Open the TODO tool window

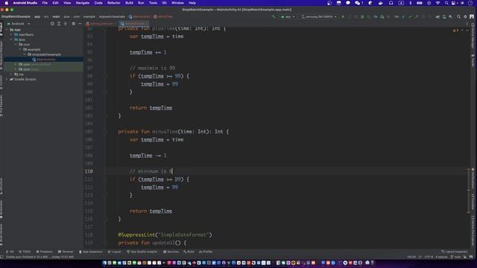[x=25, y=252]
